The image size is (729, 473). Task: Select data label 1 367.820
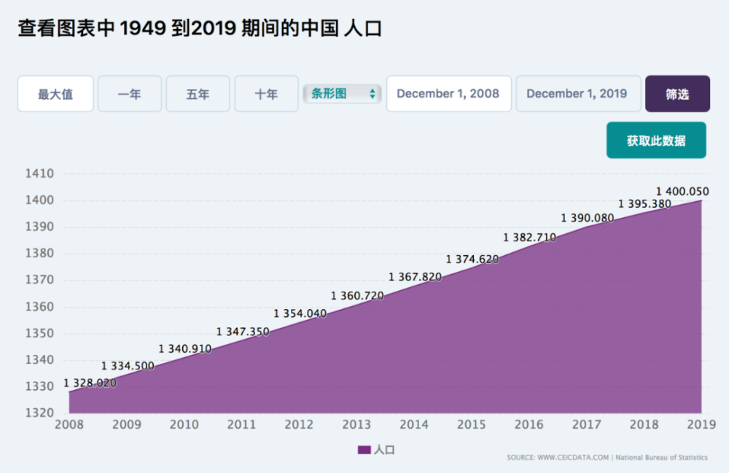coord(416,277)
